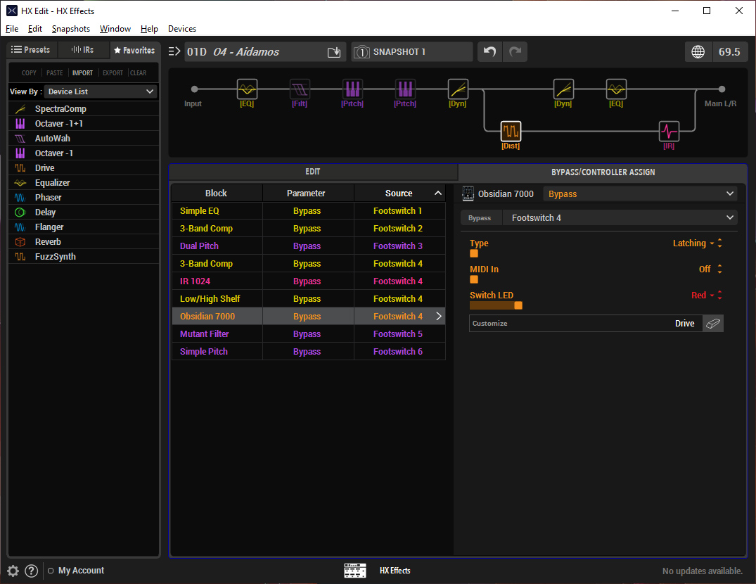Open the Switch LED Red color dropdown
756x584 pixels.
point(703,295)
